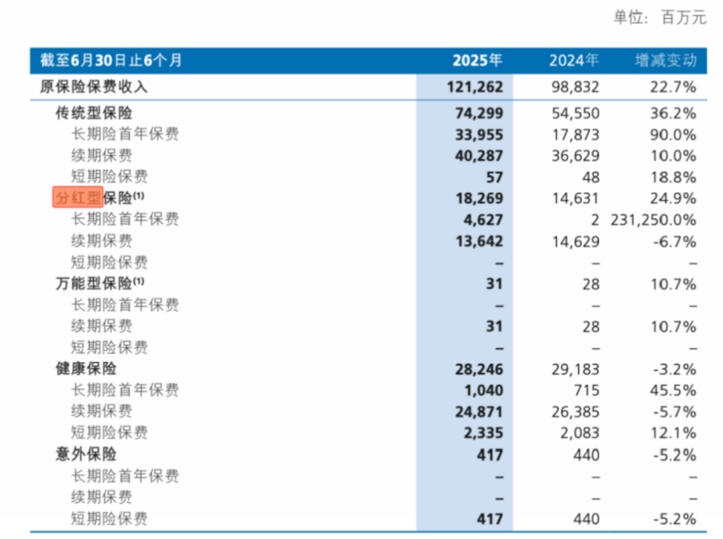This screenshot has height=539, width=723.
Task: Open footnote (1) beside 分红型保险
Action: pyautogui.click(x=139, y=195)
